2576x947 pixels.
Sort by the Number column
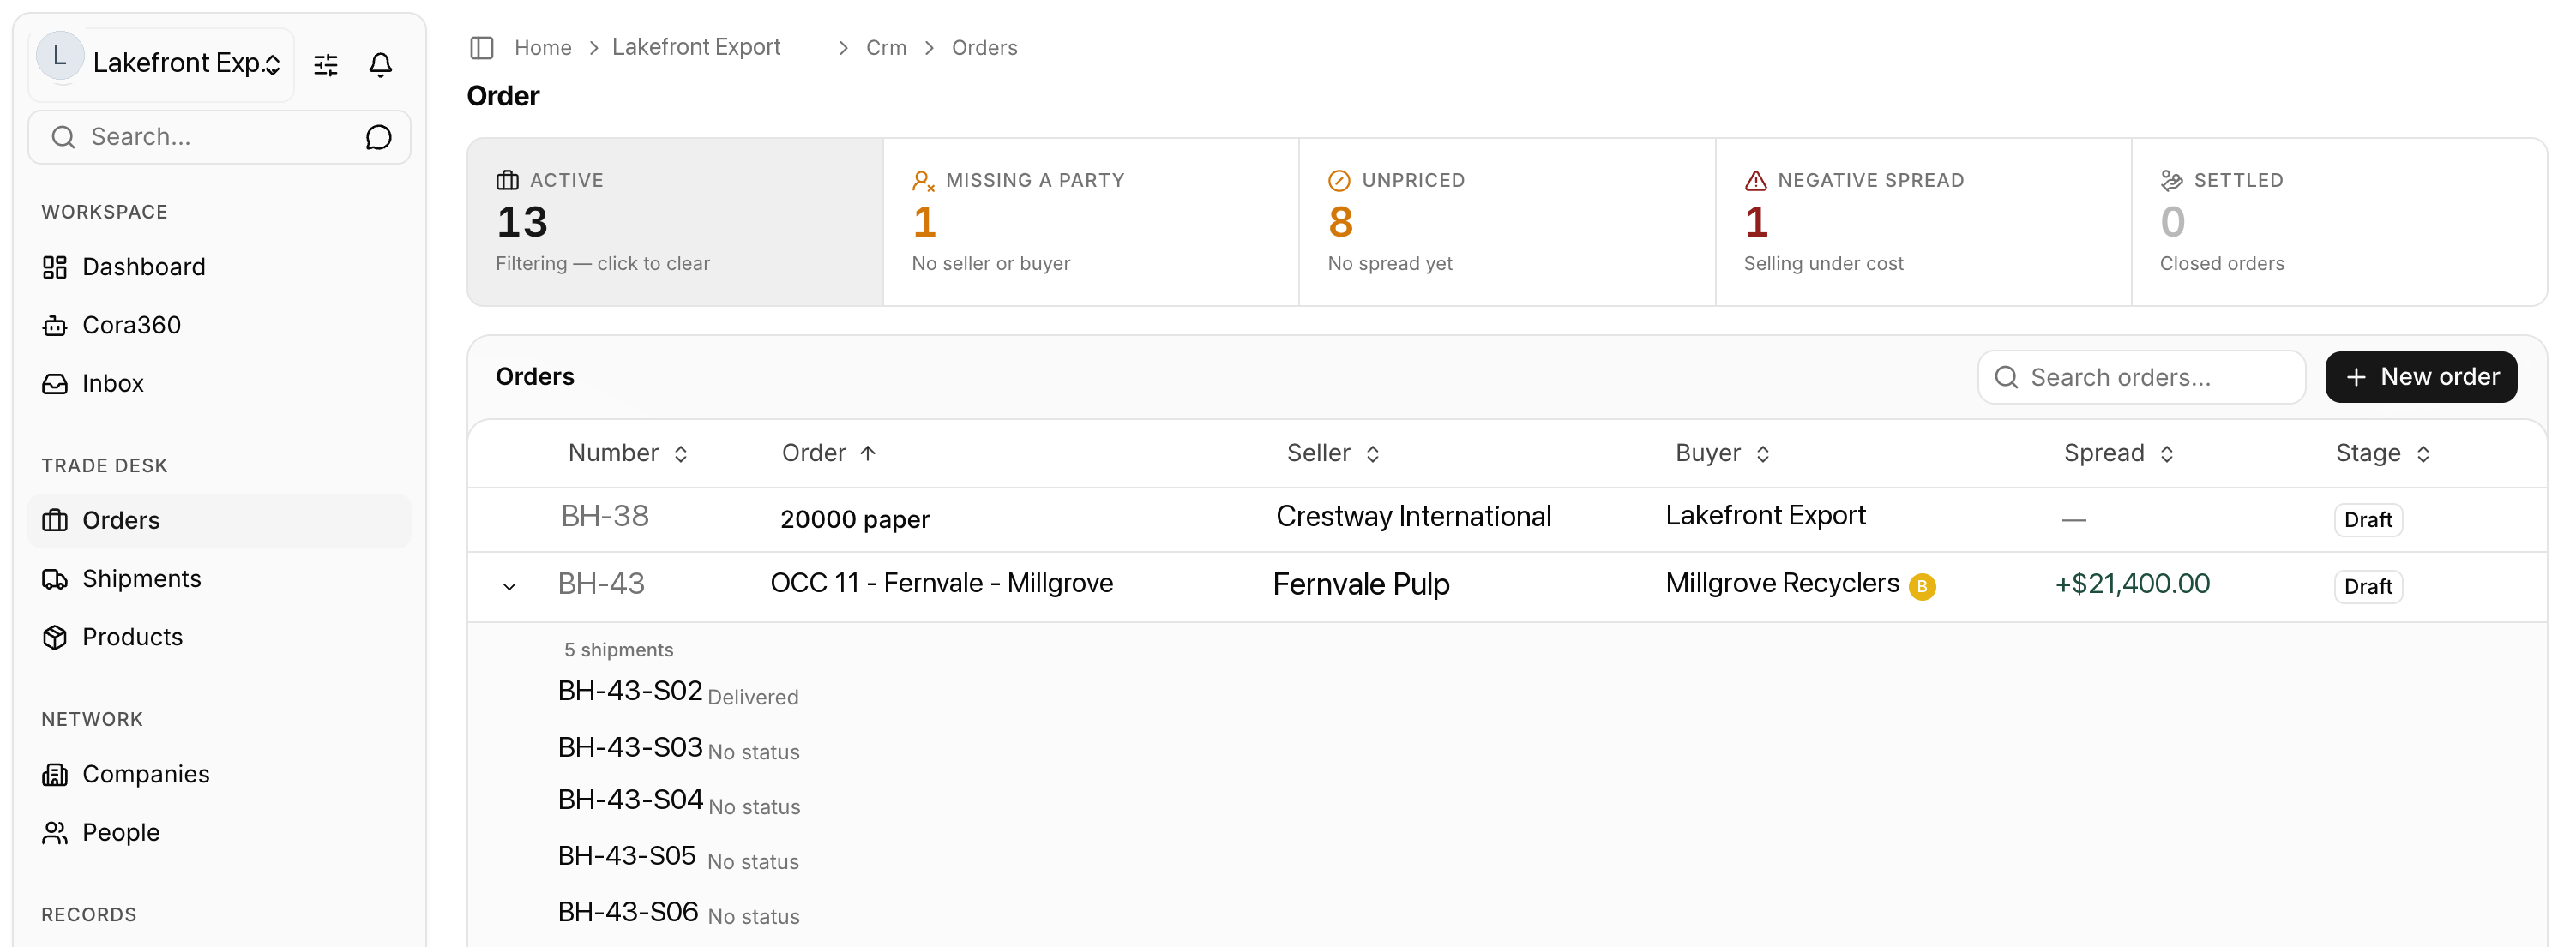pyautogui.click(x=628, y=453)
